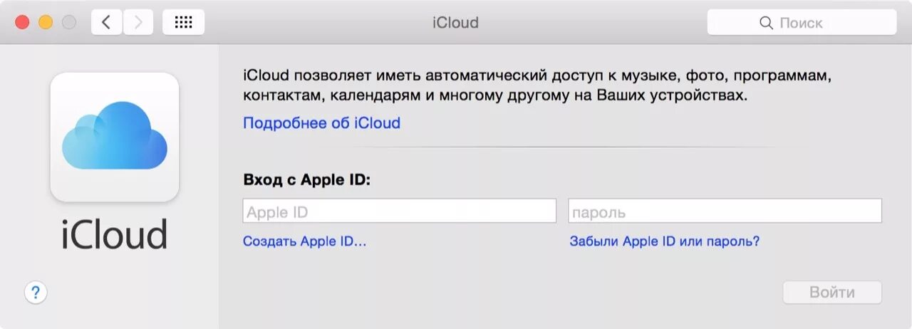
Task: Click the back arrow in toolbar
Action: pos(107,23)
